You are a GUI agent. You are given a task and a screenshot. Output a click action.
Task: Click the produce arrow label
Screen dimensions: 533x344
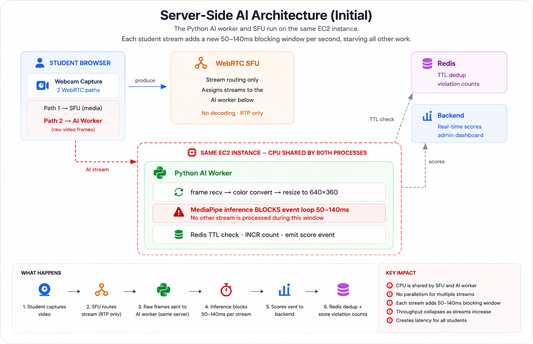click(145, 81)
